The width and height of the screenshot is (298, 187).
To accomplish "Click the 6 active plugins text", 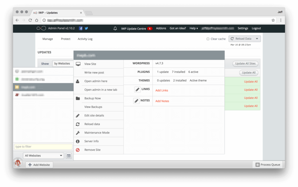I will 193,72.
